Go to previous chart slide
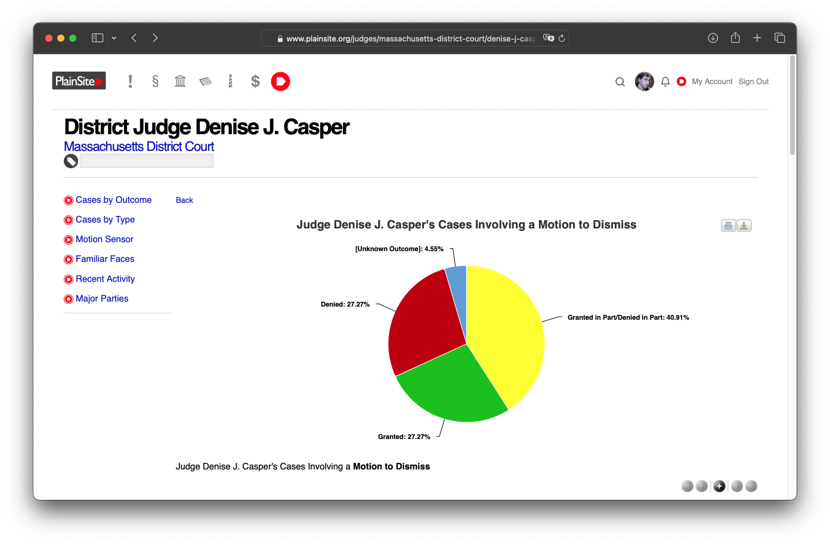This screenshot has height=544, width=830. pos(702,486)
